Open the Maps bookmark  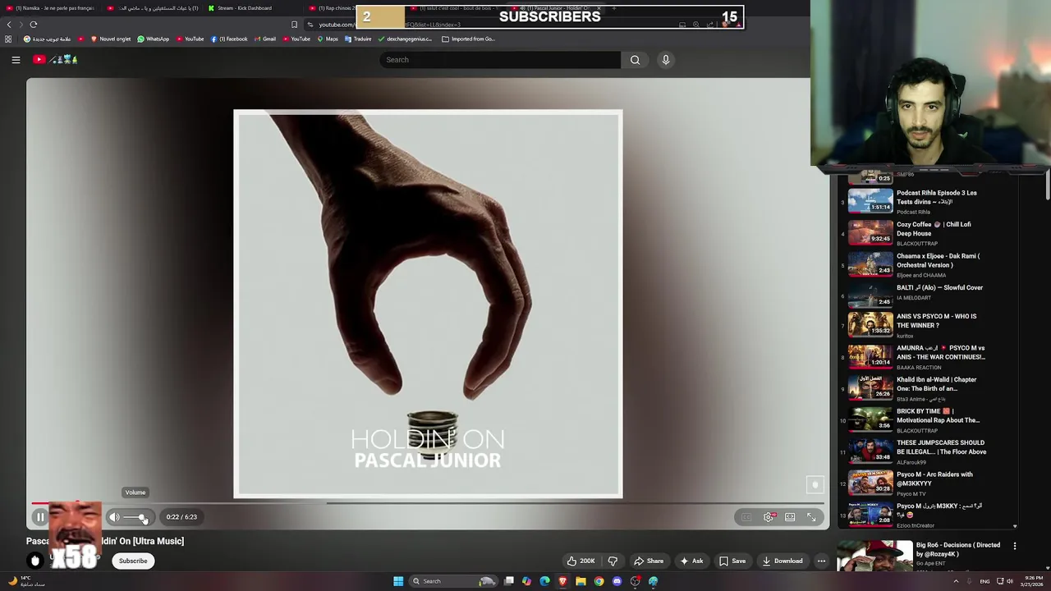[328, 39]
